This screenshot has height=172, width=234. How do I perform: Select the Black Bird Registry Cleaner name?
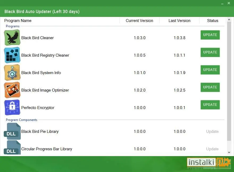coord(45,55)
